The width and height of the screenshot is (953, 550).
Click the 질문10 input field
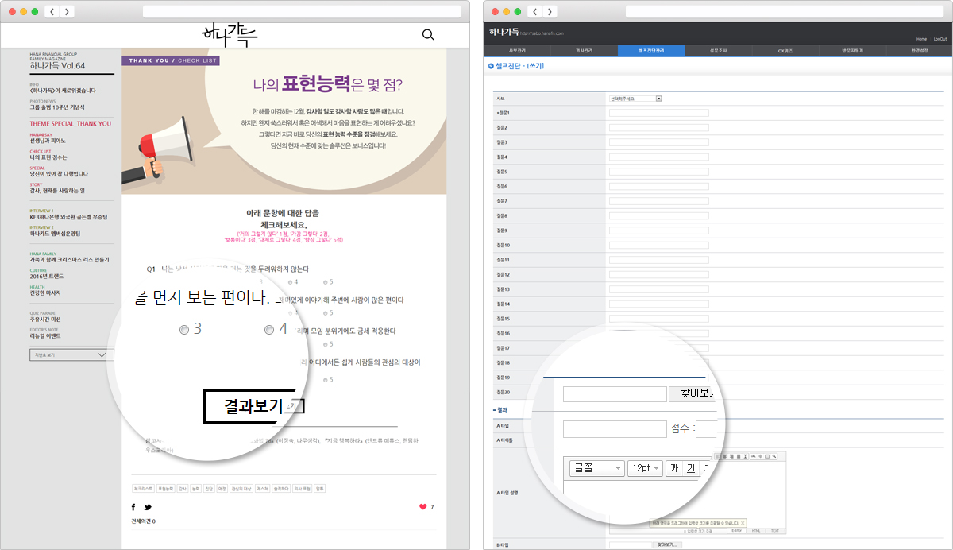(x=658, y=246)
